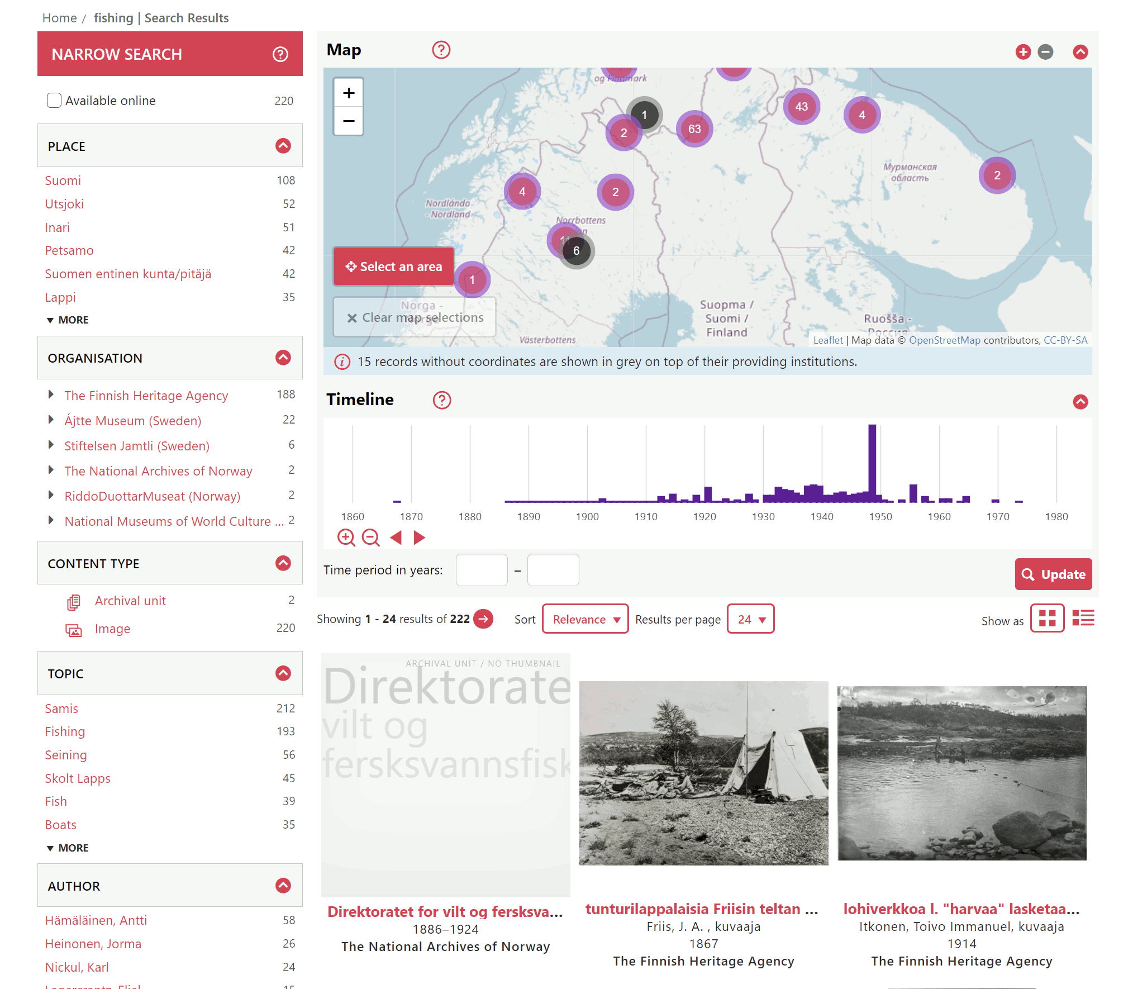Collapse the Place facet section
This screenshot has height=989, width=1133.
[x=283, y=146]
